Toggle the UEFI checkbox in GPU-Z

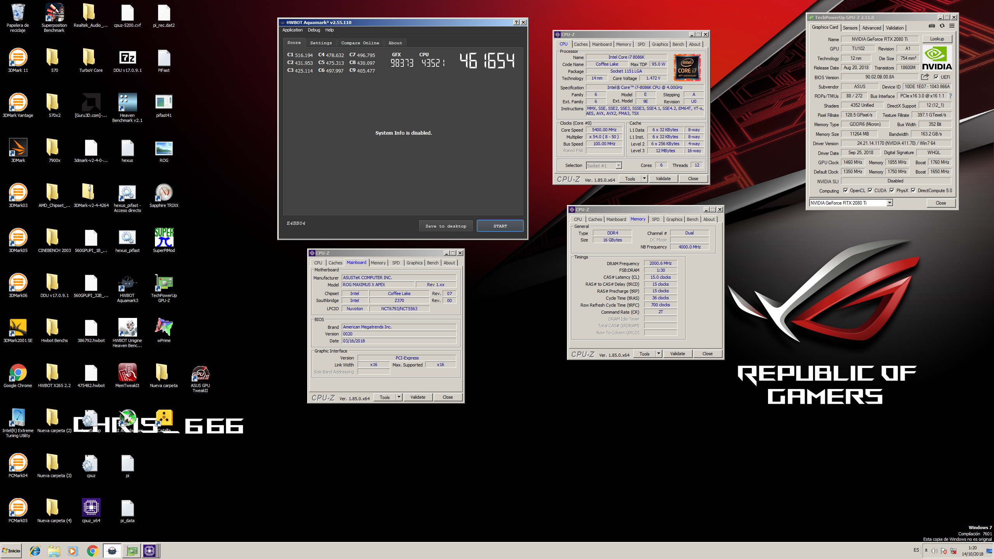click(x=936, y=77)
